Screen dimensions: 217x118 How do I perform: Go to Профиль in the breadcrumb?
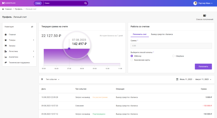pos(18,9)
